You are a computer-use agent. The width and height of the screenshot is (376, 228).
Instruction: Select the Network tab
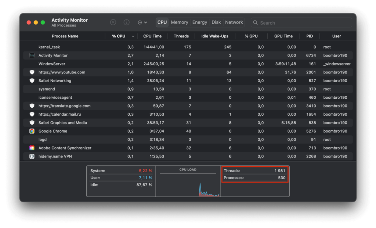(234, 22)
